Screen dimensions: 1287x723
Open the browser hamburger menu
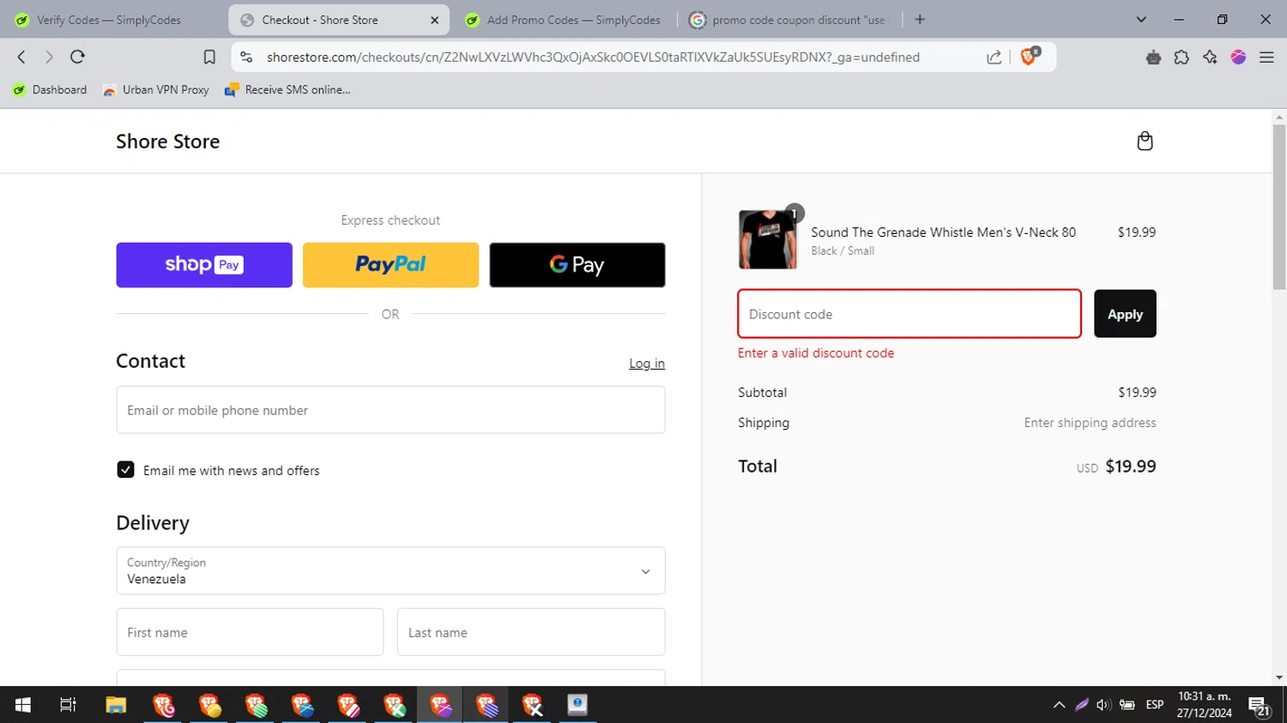click(1266, 57)
